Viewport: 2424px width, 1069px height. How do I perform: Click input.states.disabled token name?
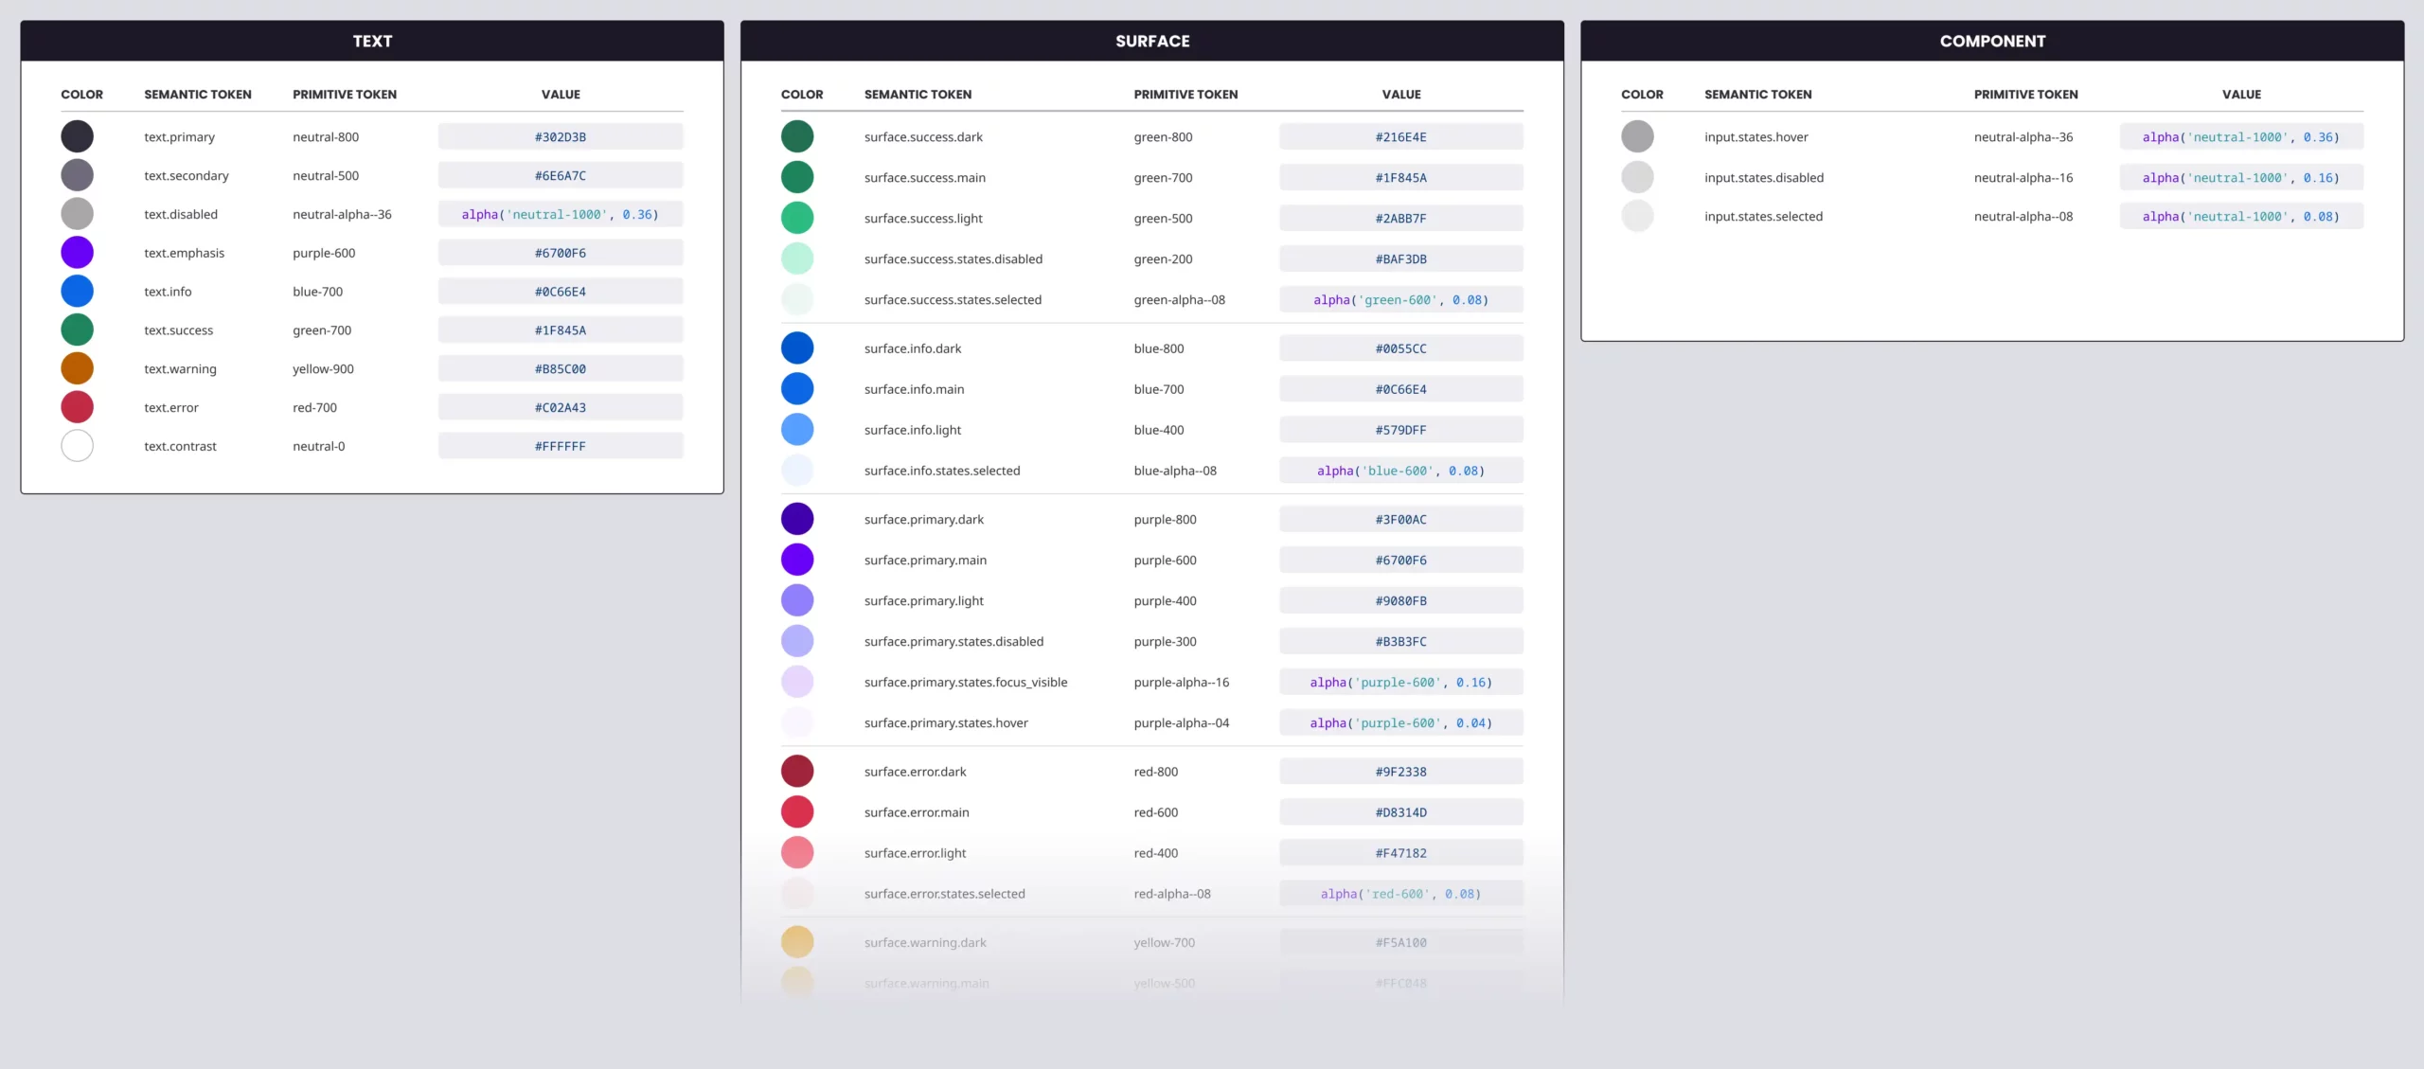1764,177
